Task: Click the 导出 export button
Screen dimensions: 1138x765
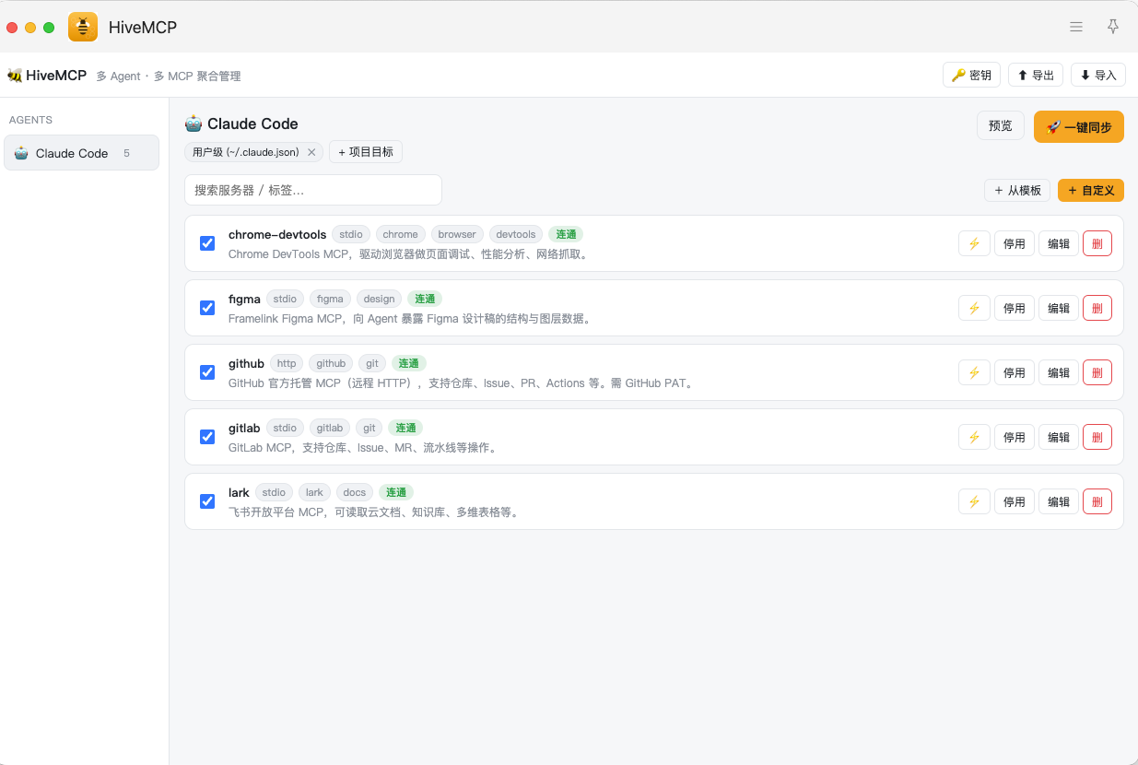Action: (x=1036, y=76)
